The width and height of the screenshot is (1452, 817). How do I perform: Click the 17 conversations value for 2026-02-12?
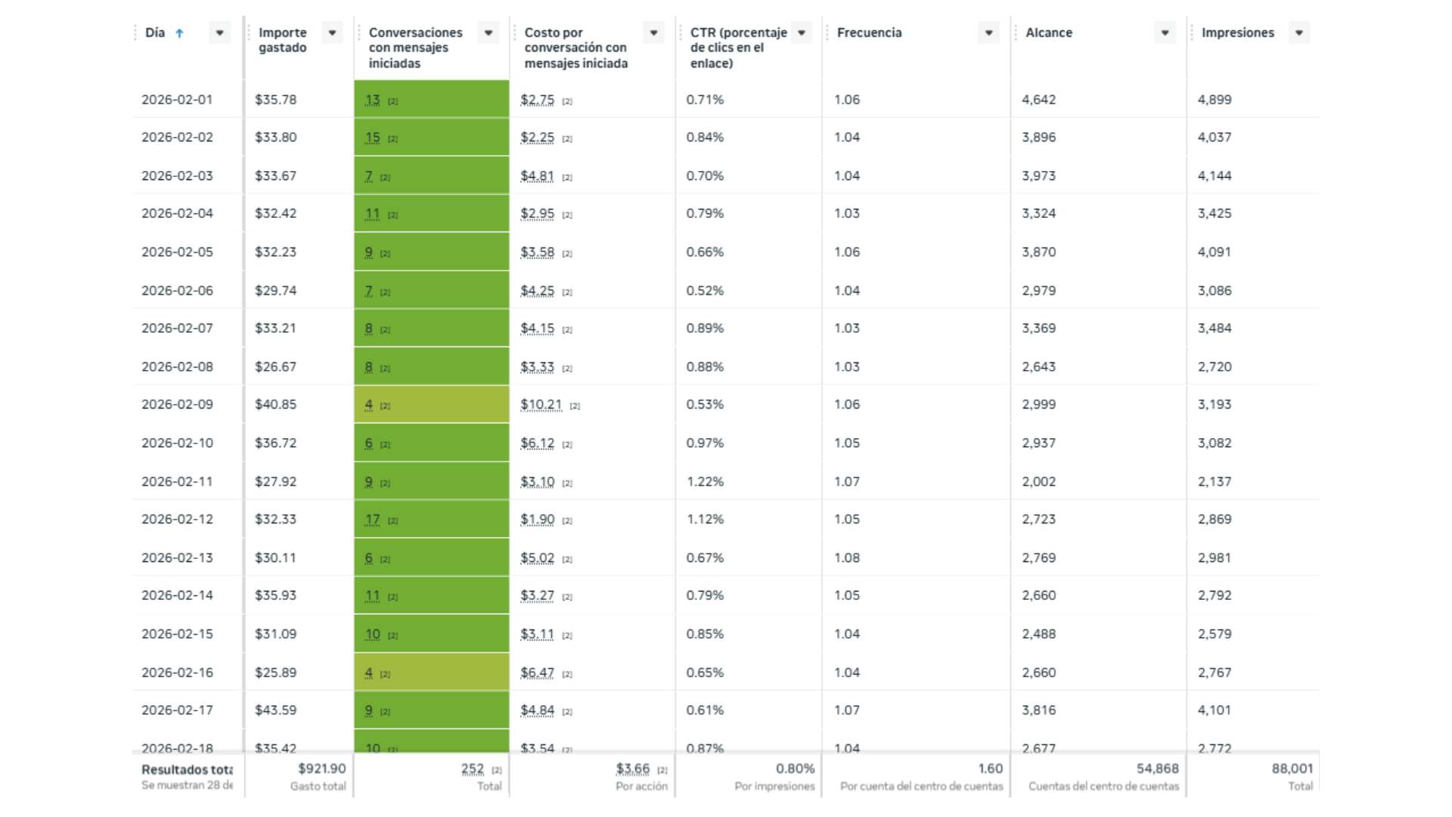point(372,520)
